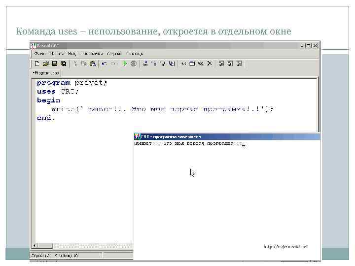Image resolution: width=355 pixels, height=266 pixels.
Task: Click the last window-layout icon in the toolbar
Action: click(239, 64)
